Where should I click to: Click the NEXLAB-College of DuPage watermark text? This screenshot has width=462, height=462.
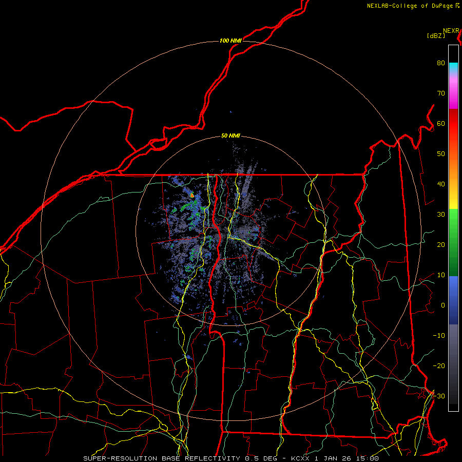pos(411,6)
